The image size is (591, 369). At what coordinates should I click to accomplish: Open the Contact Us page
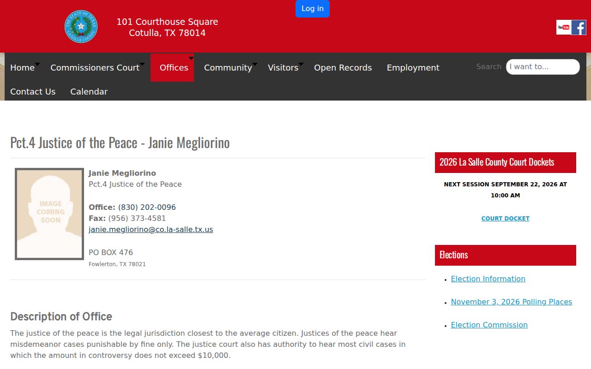(33, 92)
